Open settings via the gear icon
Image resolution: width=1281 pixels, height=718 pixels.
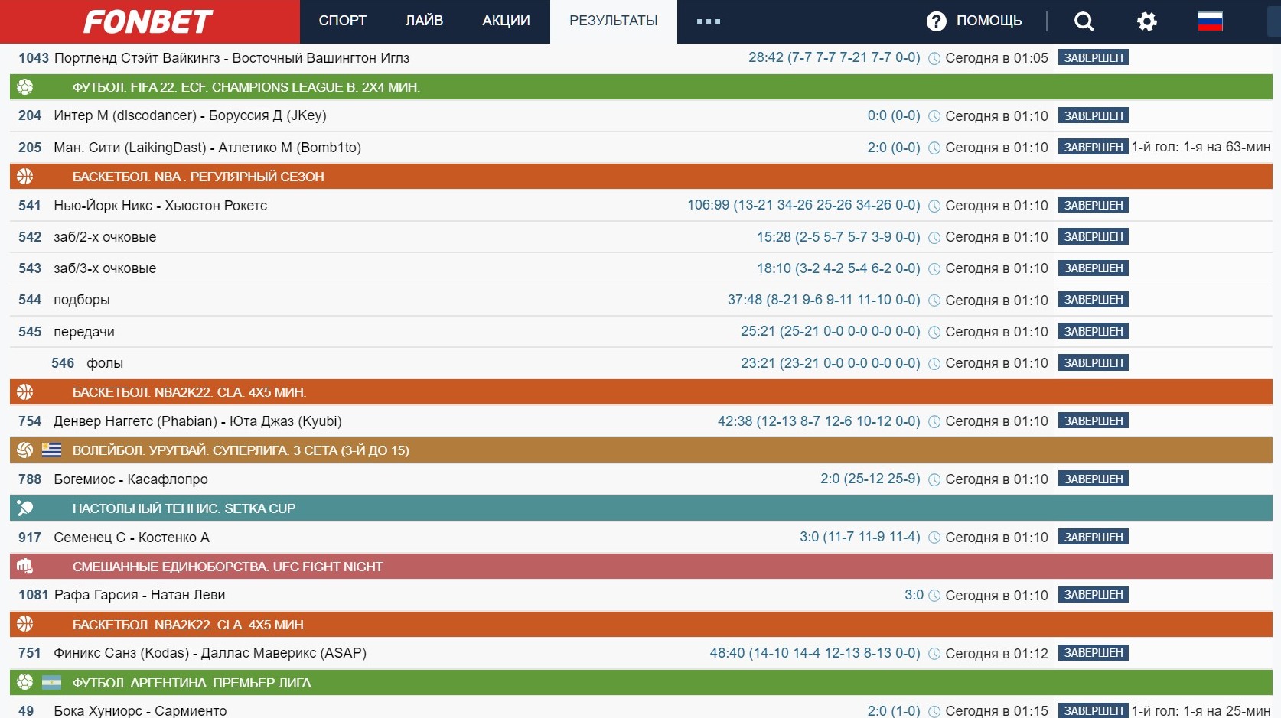(1146, 21)
